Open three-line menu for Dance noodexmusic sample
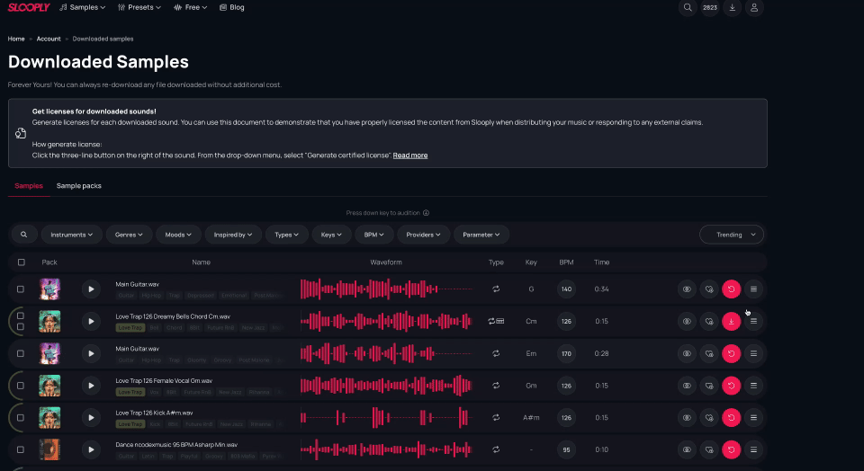864x471 pixels. coord(753,449)
